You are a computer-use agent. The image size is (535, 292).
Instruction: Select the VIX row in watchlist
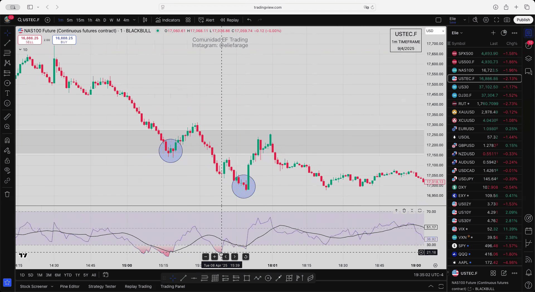485,229
